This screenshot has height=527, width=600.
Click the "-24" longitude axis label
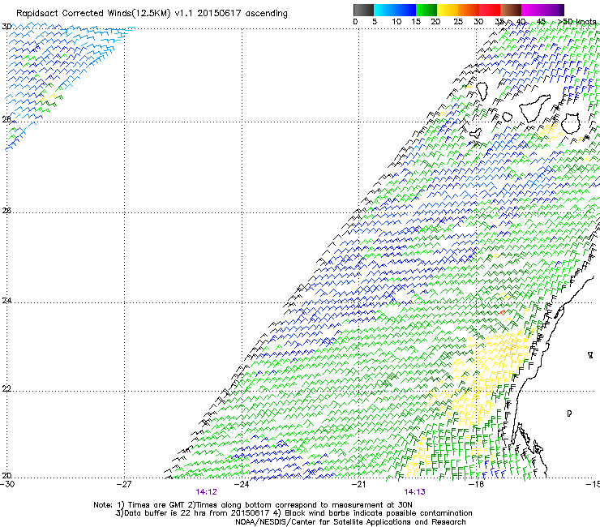tap(242, 484)
